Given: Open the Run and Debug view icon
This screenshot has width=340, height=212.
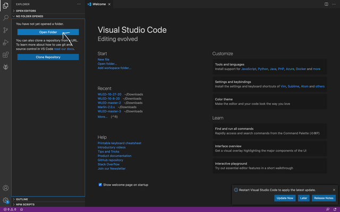Looking at the screenshot, I should click(x=6, y=42).
